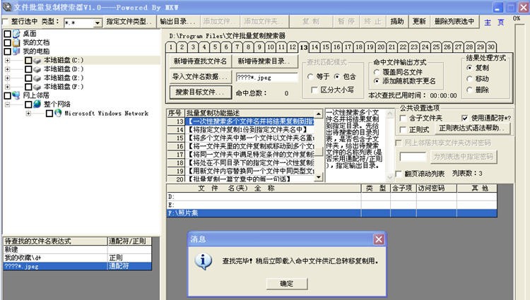The width and height of the screenshot is (530, 300).
Task: Click Network Neighborhood (网上邻居) icon
Action: coord(17,95)
